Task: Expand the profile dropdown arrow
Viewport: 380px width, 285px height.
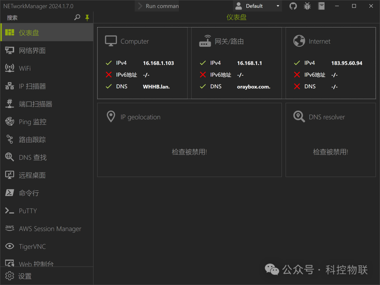Action: [x=278, y=6]
